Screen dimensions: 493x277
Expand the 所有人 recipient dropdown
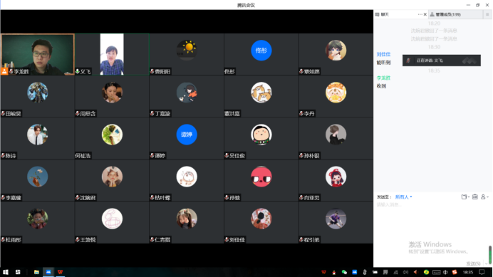[403, 197]
